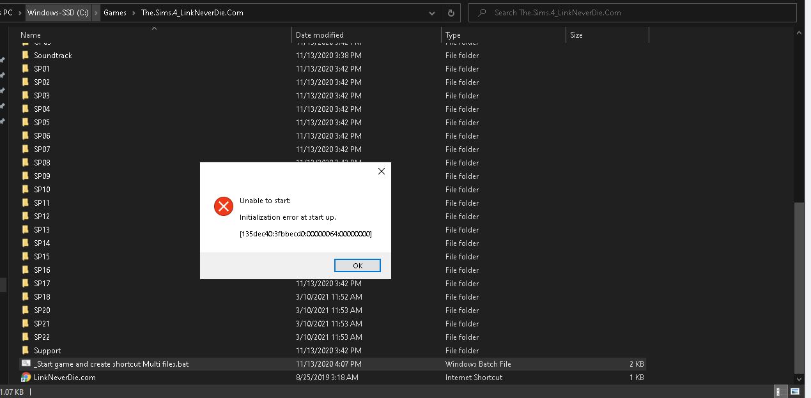Click the Support folder icon
This screenshot has height=398, width=811.
(x=26, y=350)
